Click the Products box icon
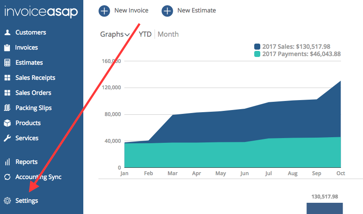Viewport: 363px width, 214px height. tap(7, 123)
